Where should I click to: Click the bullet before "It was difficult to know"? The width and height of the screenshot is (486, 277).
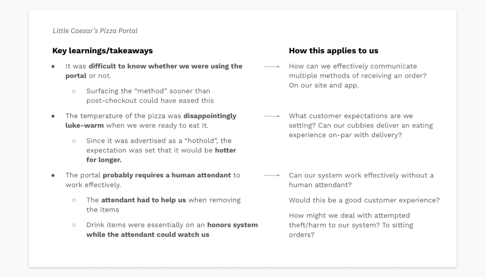(54, 67)
